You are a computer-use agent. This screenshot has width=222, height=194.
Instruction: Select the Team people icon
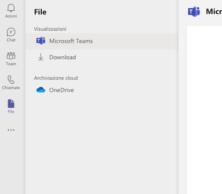(x=11, y=56)
